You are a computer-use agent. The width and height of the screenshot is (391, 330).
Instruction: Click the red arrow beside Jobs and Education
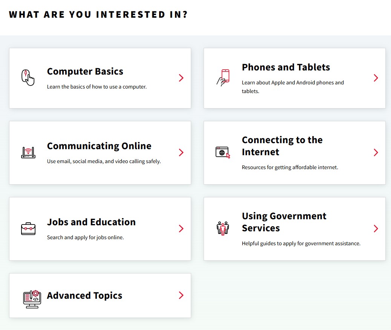pyautogui.click(x=181, y=228)
